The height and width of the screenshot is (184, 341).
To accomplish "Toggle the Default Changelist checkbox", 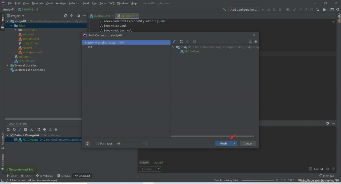I will click(12, 135).
